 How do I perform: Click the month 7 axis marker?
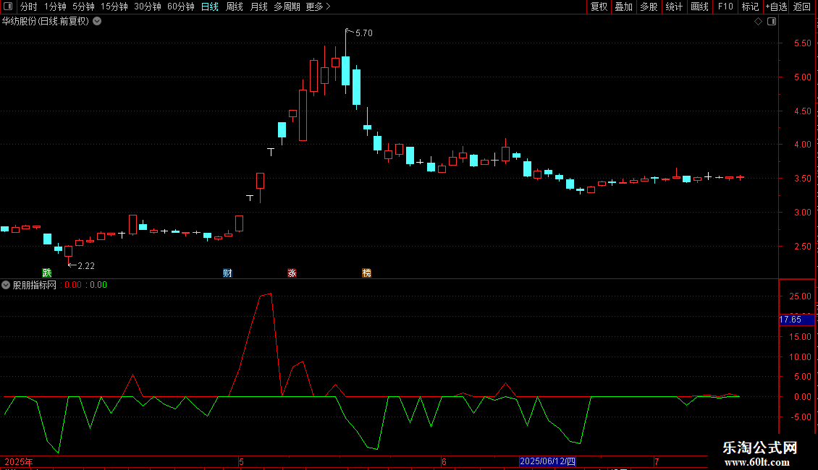tap(657, 461)
